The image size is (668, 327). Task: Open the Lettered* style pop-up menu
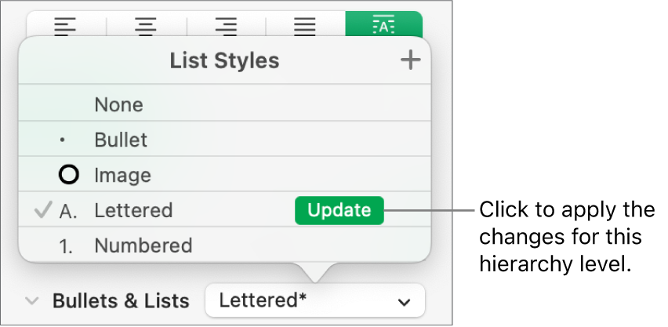314,301
